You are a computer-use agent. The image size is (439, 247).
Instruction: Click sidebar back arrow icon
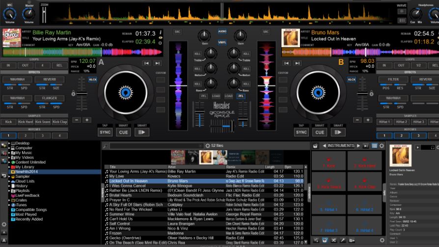(4, 176)
